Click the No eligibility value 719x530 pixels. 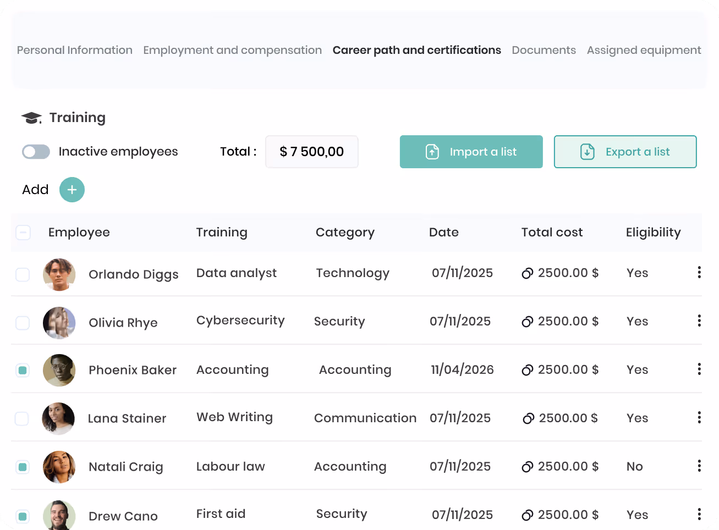point(635,467)
